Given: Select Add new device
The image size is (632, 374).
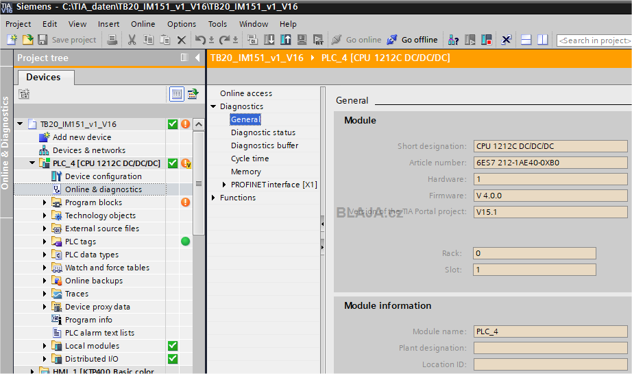Looking at the screenshot, I should tap(82, 137).
